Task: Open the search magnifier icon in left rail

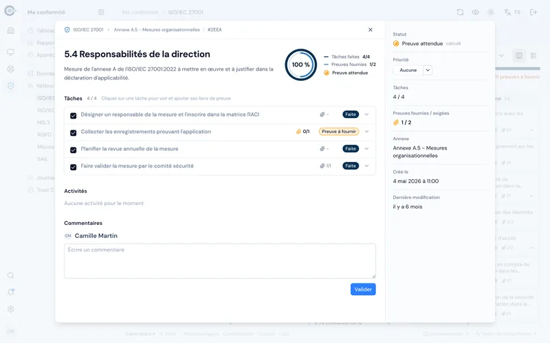Action: pyautogui.click(x=11, y=276)
